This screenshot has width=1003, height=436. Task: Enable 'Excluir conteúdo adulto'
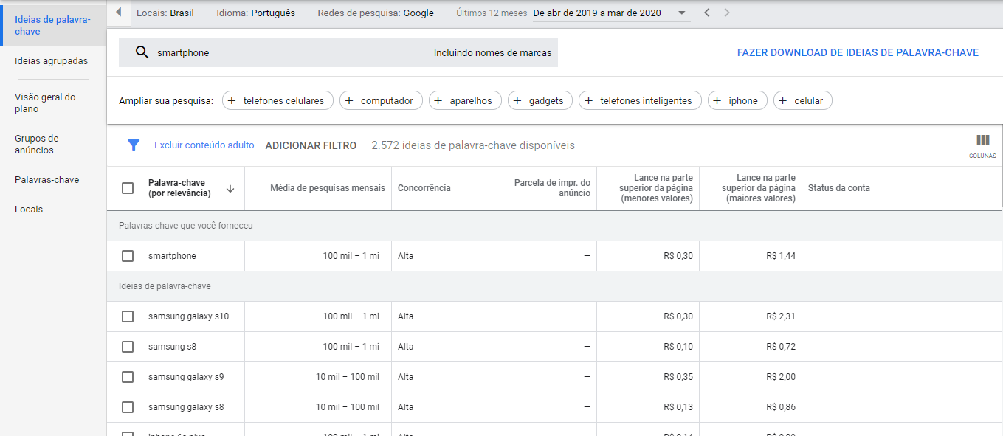click(x=204, y=145)
